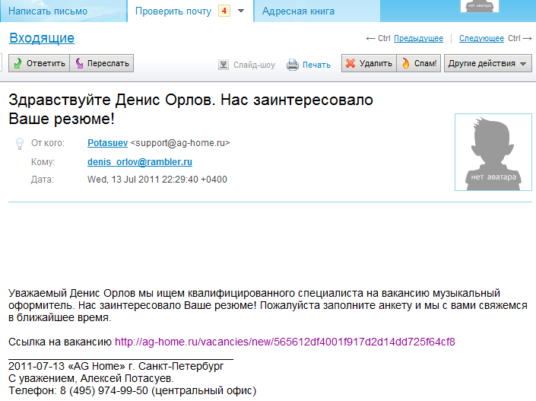Expand the arrow next to Проверить почту

(241, 11)
